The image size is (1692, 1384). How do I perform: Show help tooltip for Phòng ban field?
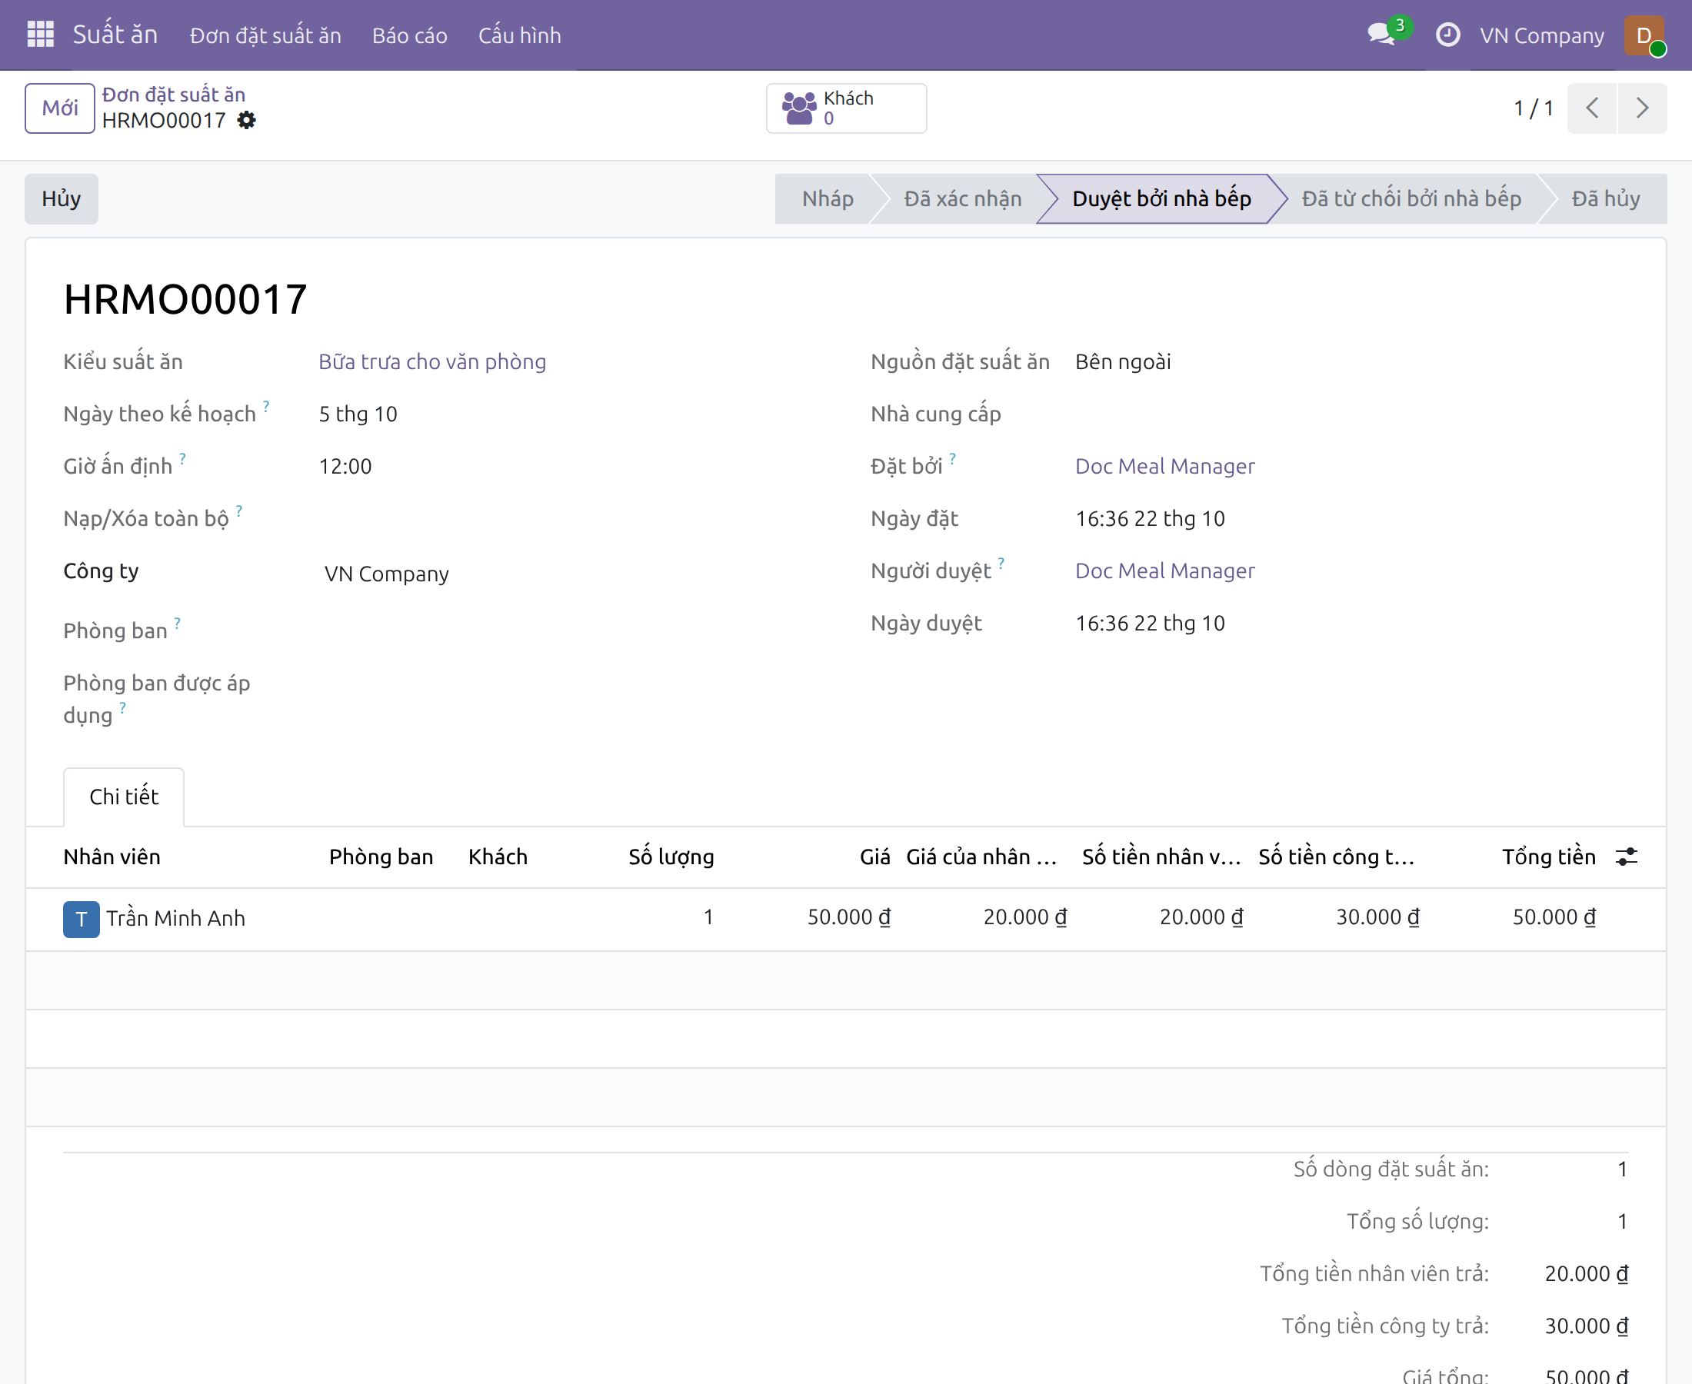click(x=178, y=623)
